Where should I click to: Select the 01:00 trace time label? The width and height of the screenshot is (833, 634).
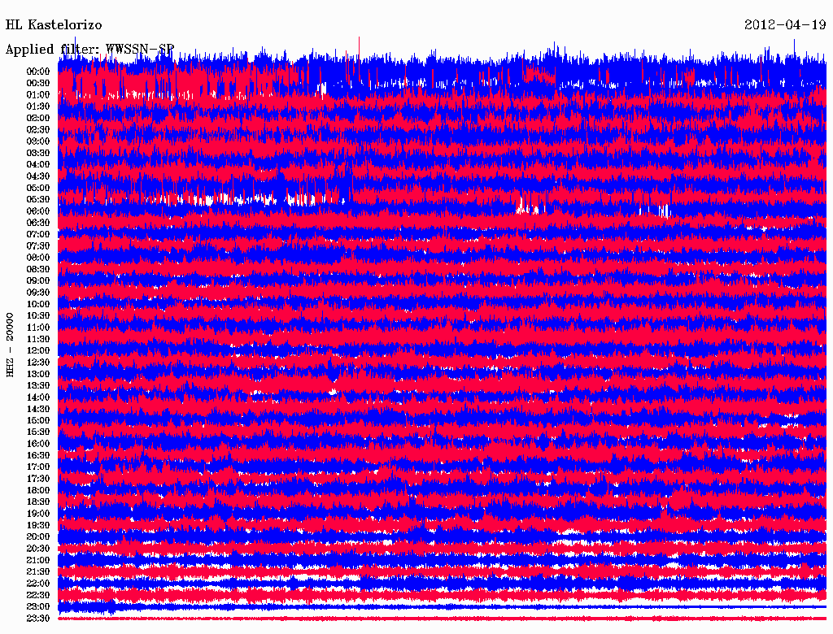pos(38,95)
